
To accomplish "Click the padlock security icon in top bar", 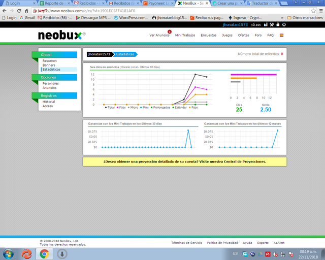I will coord(278,24).
